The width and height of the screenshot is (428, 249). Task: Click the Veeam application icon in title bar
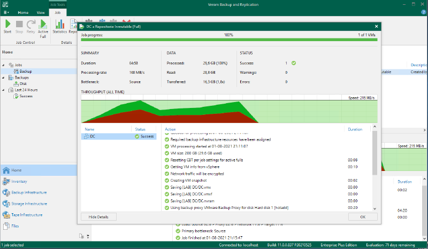5,4
